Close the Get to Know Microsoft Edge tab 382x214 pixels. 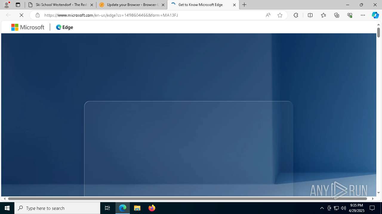pyautogui.click(x=234, y=5)
